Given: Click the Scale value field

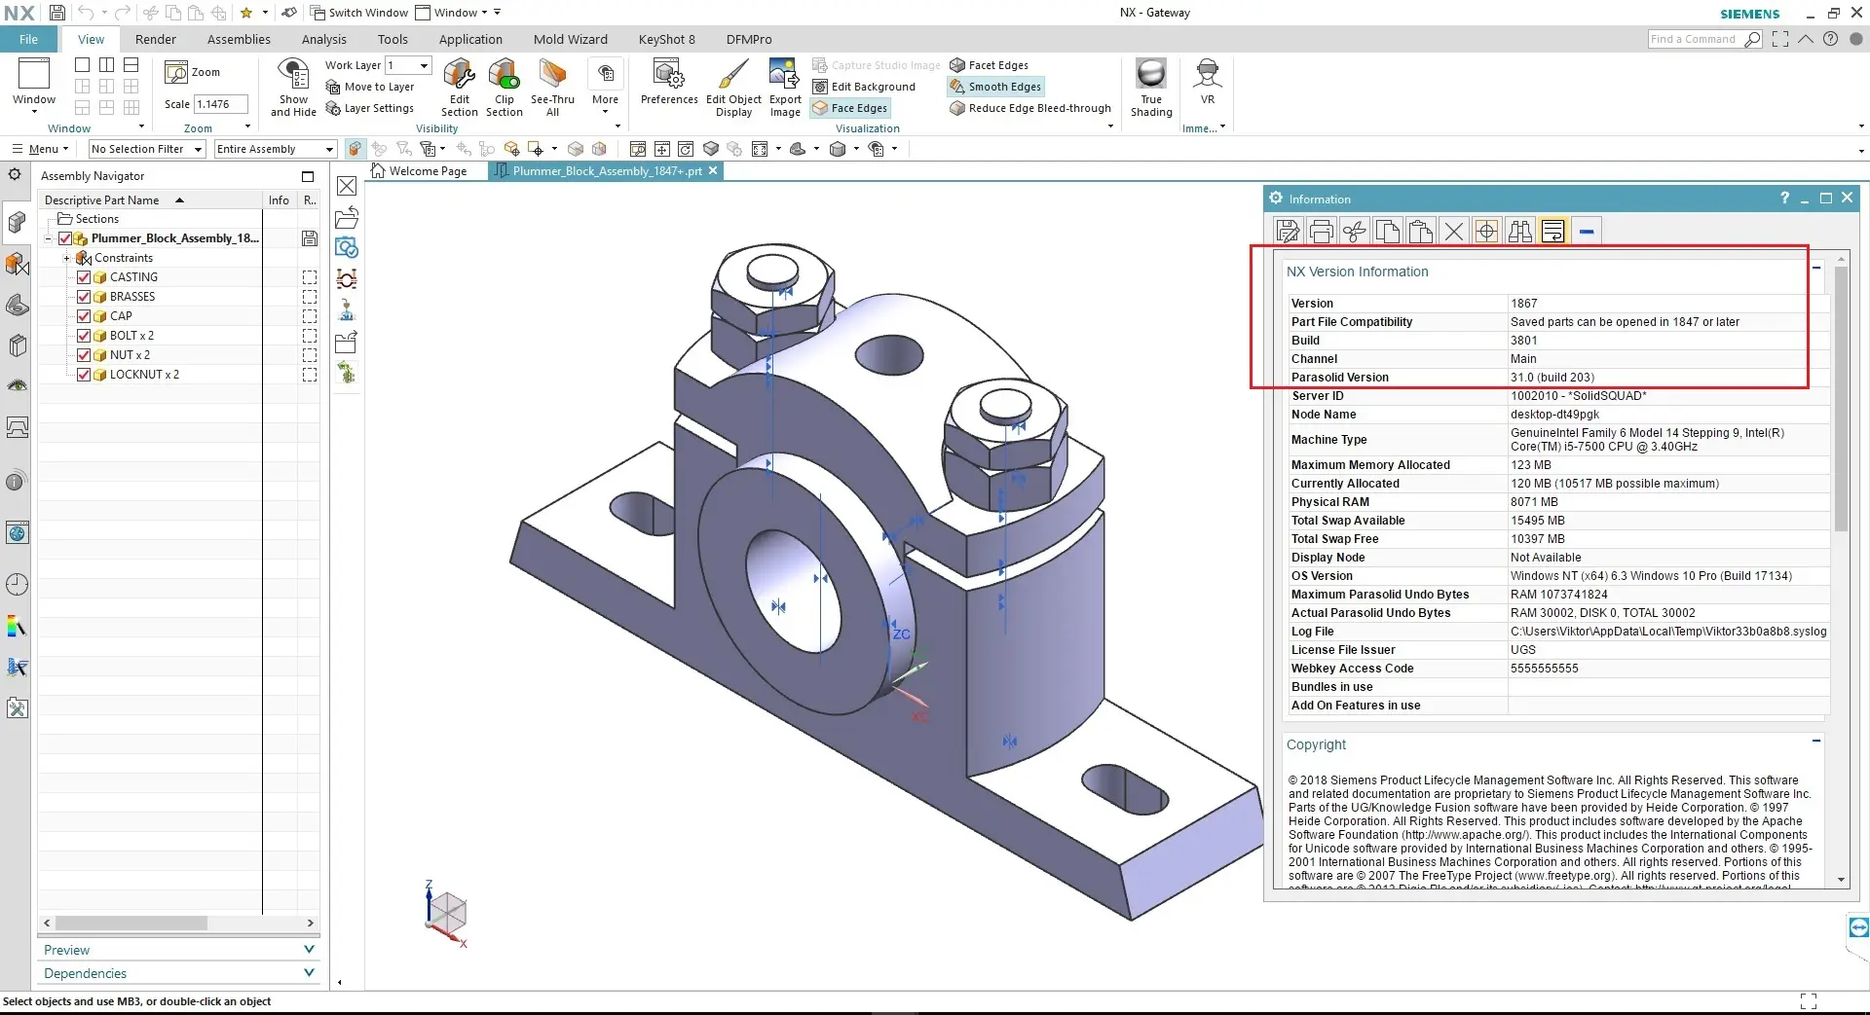Looking at the screenshot, I should point(221,104).
